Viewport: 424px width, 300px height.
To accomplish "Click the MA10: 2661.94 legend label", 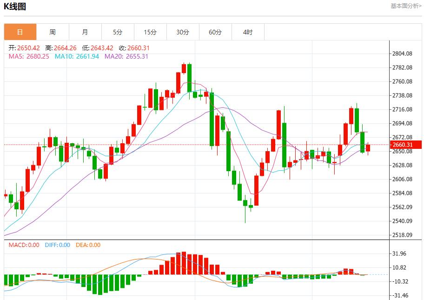I will point(77,56).
